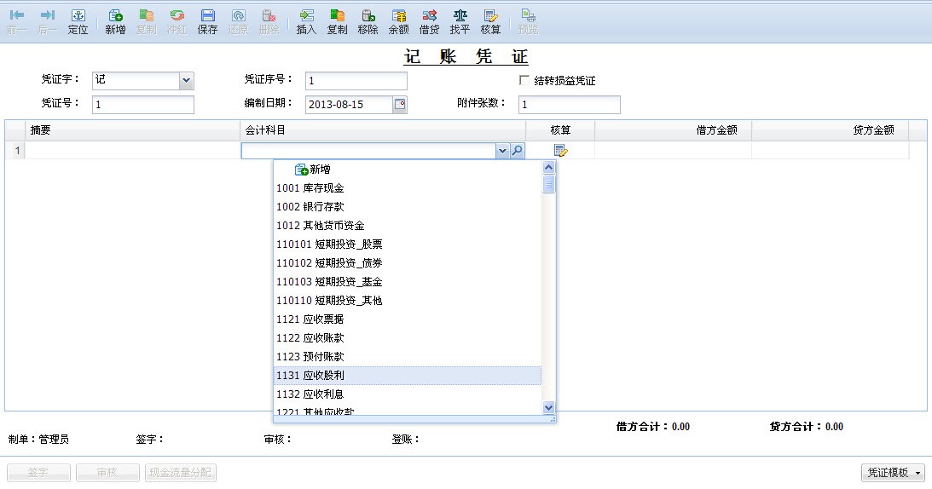Image resolution: width=932 pixels, height=489 pixels.
Task: Enable the 结转损益凭证 checkbox
Action: (x=524, y=81)
